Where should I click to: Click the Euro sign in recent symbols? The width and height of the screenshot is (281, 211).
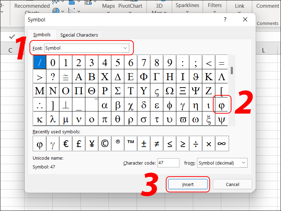coord(66,143)
